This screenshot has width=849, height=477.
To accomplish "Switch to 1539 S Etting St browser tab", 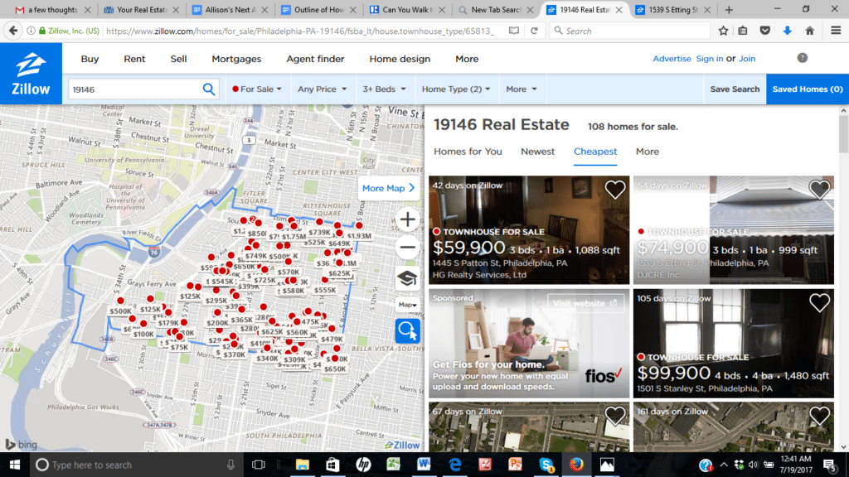I will (x=673, y=10).
